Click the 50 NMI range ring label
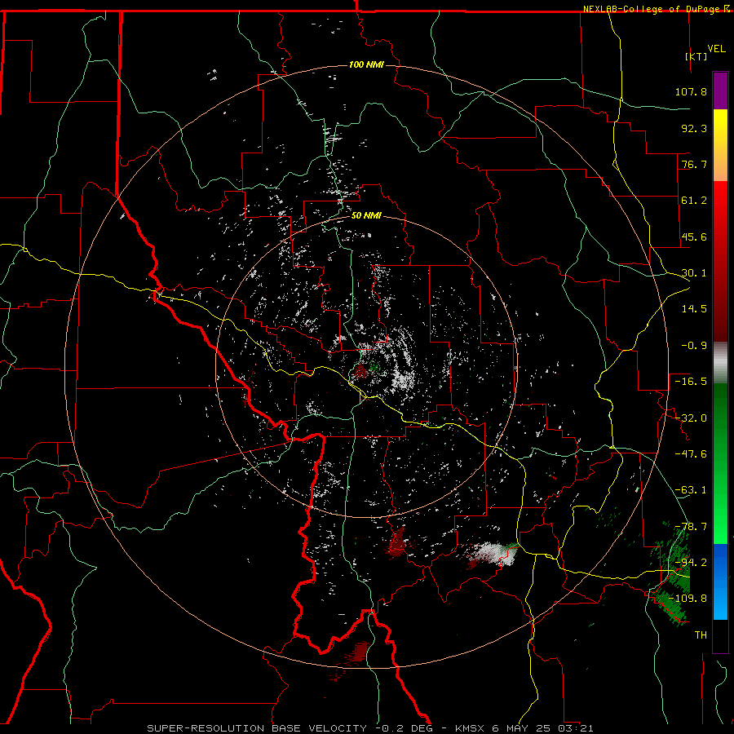Screen dimensions: 734x734 [366, 215]
